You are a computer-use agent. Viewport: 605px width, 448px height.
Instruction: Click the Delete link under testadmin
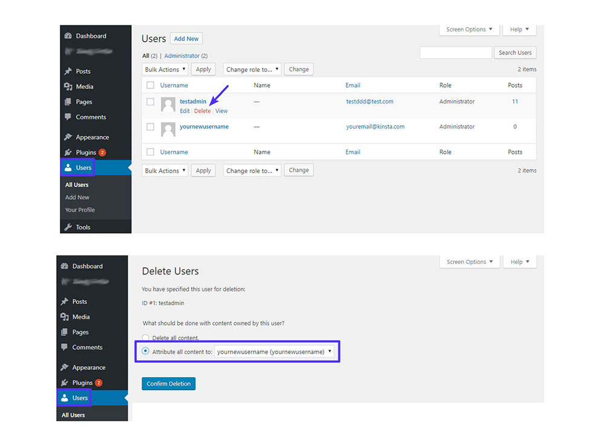[x=202, y=111]
